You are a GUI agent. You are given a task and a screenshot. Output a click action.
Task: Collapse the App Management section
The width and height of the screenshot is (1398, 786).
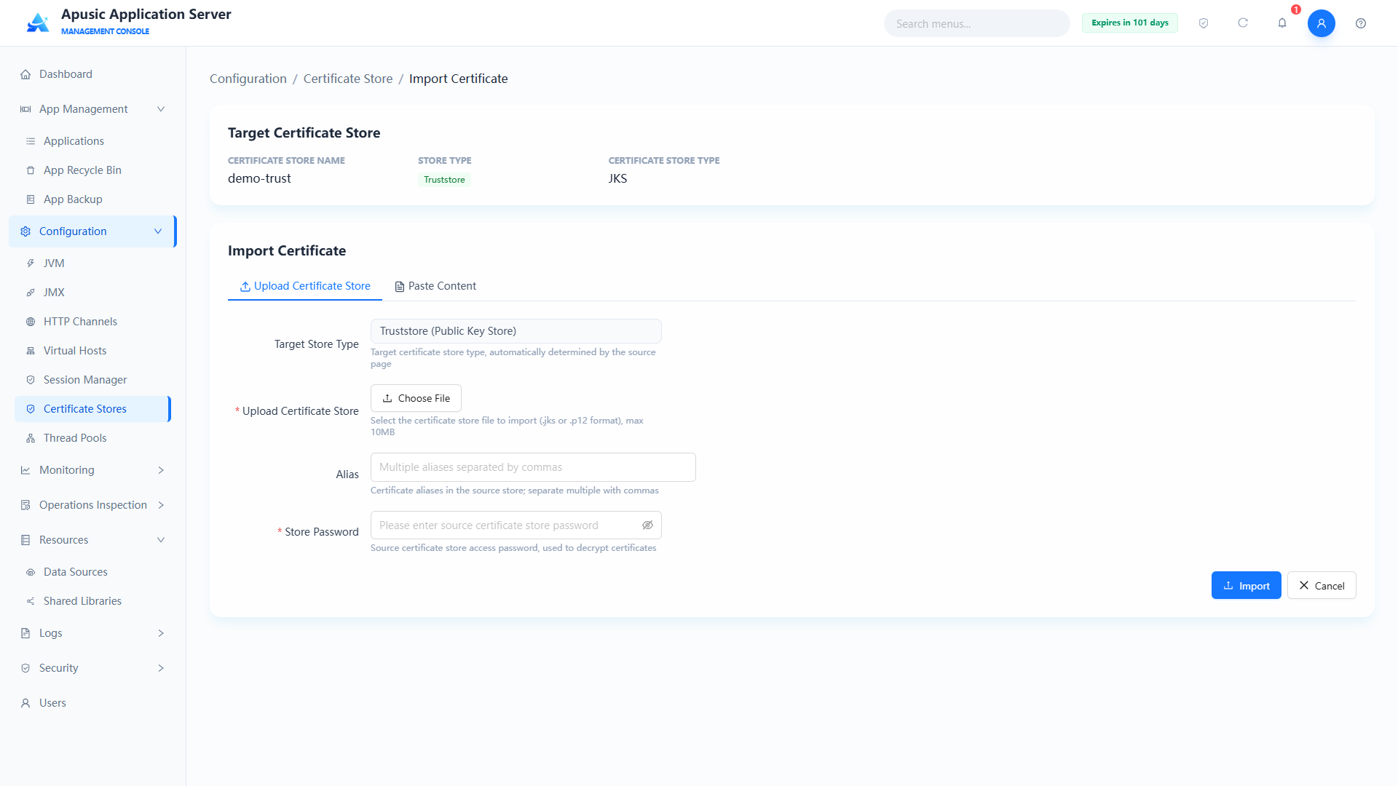point(161,109)
